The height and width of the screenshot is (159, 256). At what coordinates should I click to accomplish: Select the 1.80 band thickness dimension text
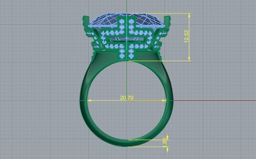(165, 143)
